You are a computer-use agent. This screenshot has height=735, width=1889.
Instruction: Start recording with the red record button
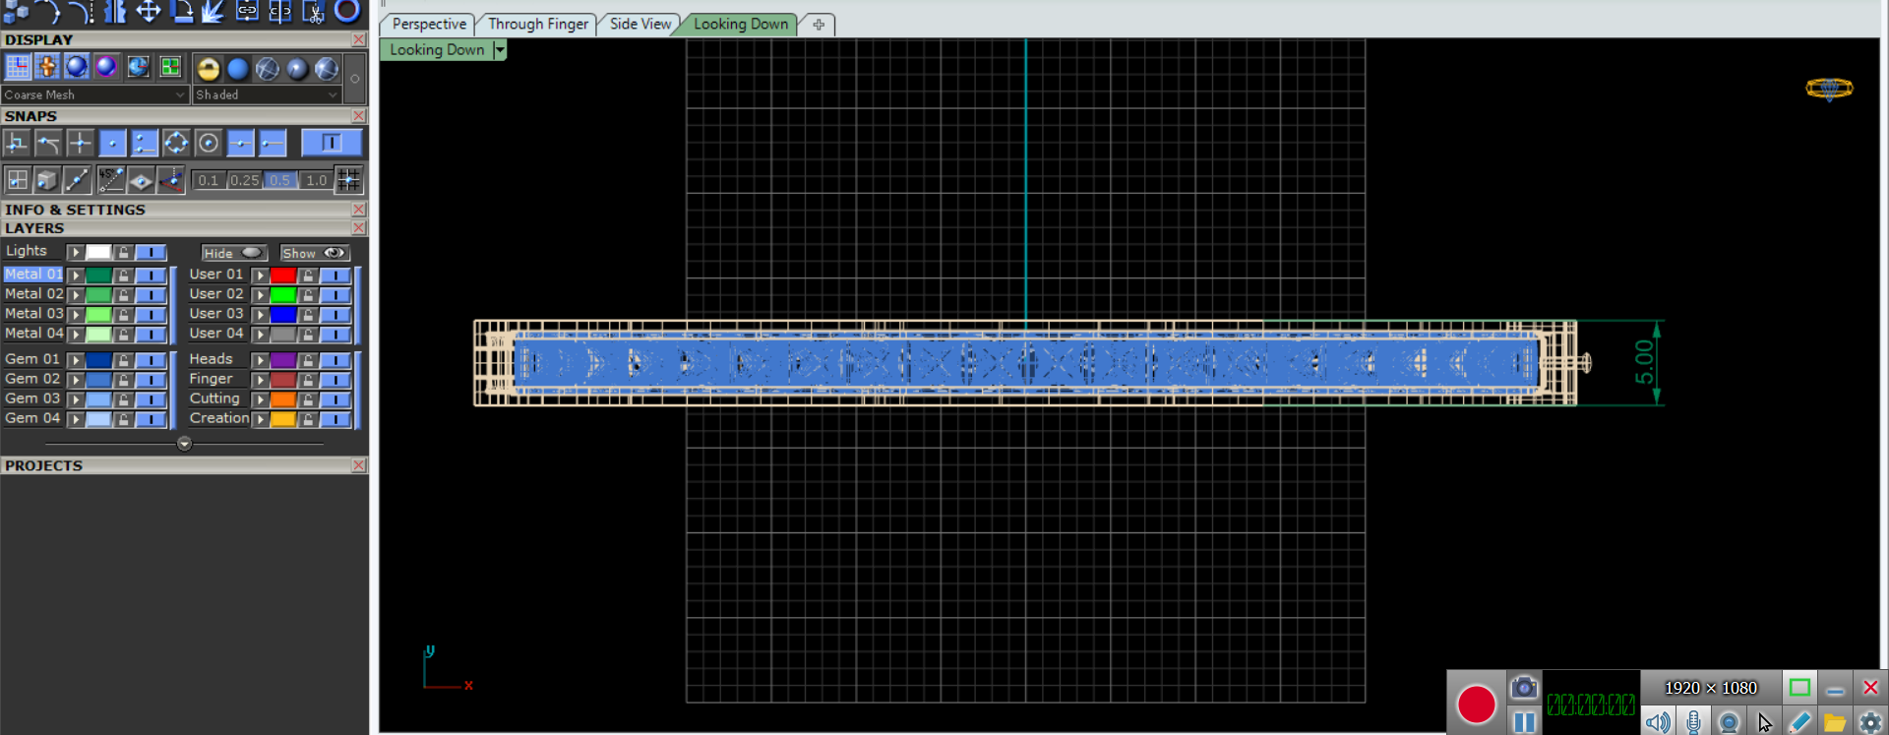point(1475,704)
